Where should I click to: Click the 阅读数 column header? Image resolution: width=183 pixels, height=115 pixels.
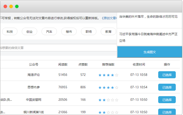click(63, 64)
